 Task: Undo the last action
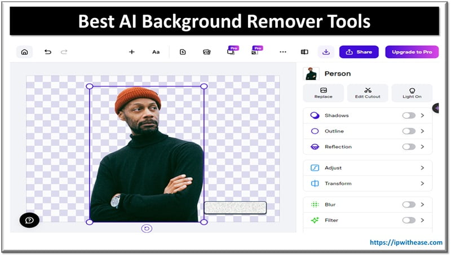(x=48, y=52)
